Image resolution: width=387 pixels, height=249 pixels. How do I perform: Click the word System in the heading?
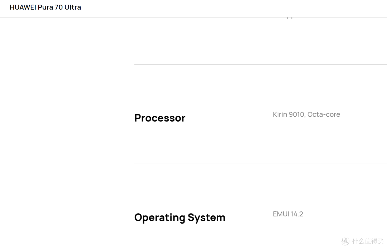tap(206, 218)
